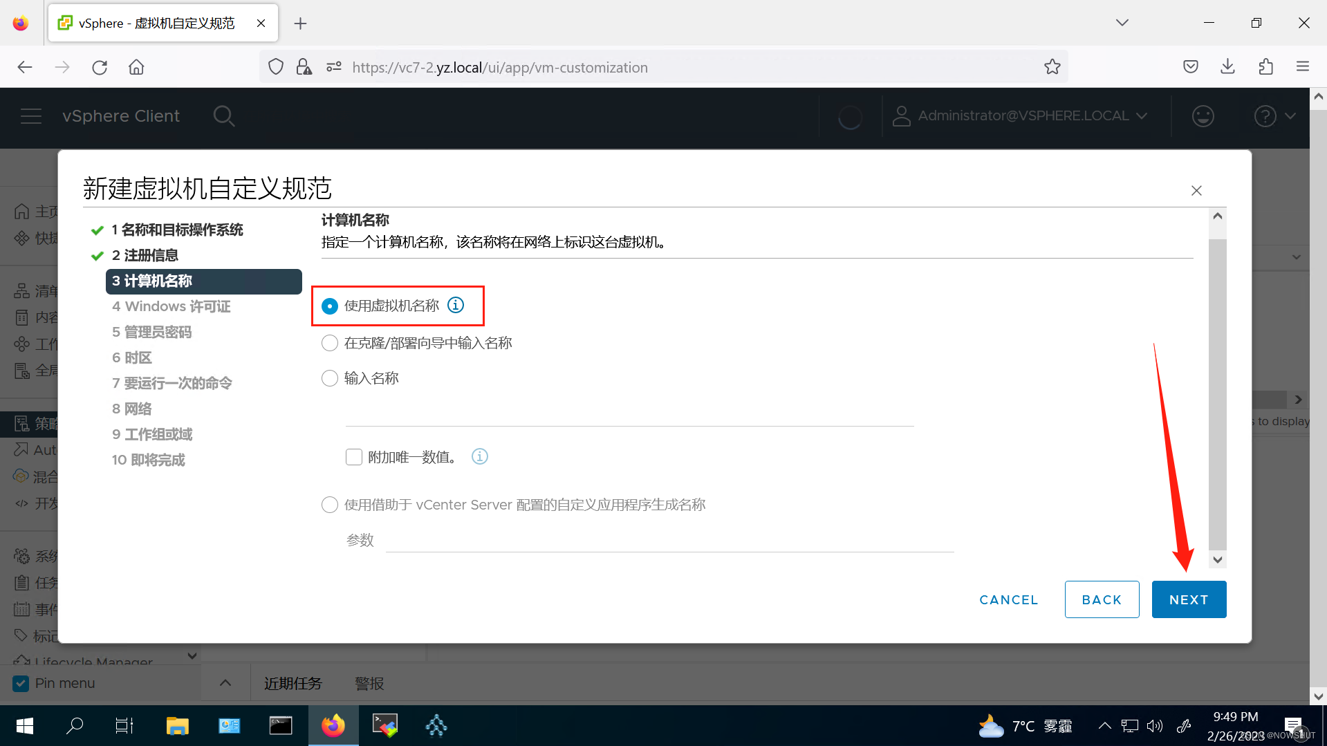Switch to the 4 Windows 许可证 wizard step
Viewport: 1327px width, 746px height.
coord(171,306)
